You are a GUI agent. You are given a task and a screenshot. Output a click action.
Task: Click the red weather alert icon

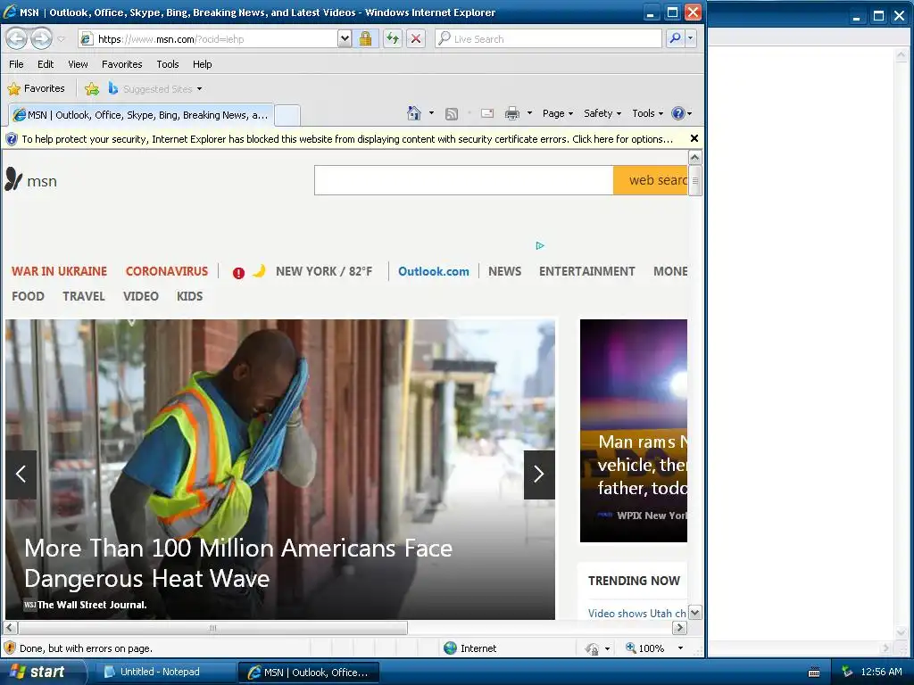point(238,273)
